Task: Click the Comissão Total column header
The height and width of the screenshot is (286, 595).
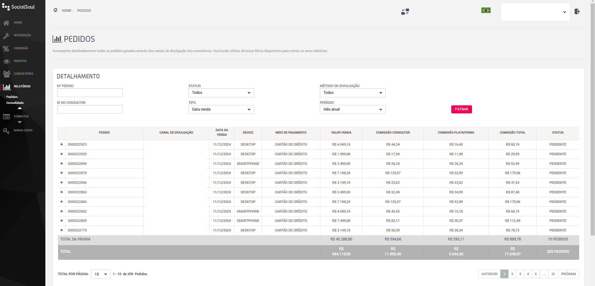Action: (x=512, y=133)
